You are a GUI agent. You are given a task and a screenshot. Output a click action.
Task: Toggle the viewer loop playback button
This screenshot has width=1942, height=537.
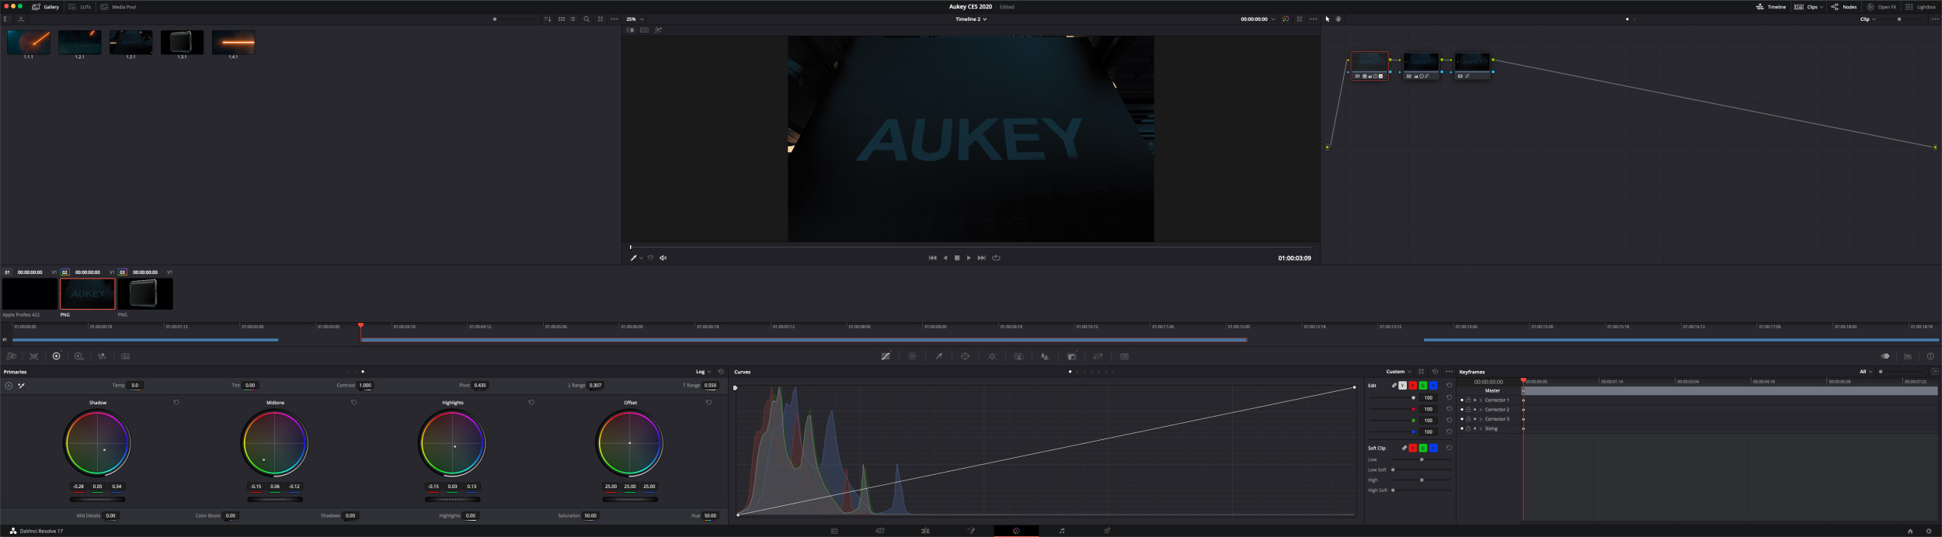[x=997, y=258]
